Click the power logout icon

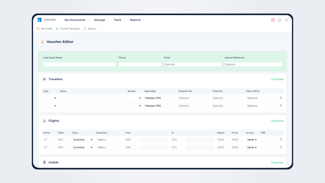click(x=287, y=20)
